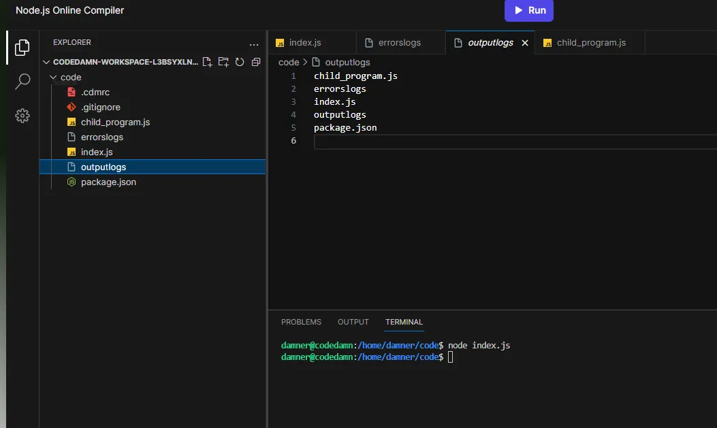Open errorslogs file in explorer tree
The height and width of the screenshot is (428, 717).
(153, 137)
